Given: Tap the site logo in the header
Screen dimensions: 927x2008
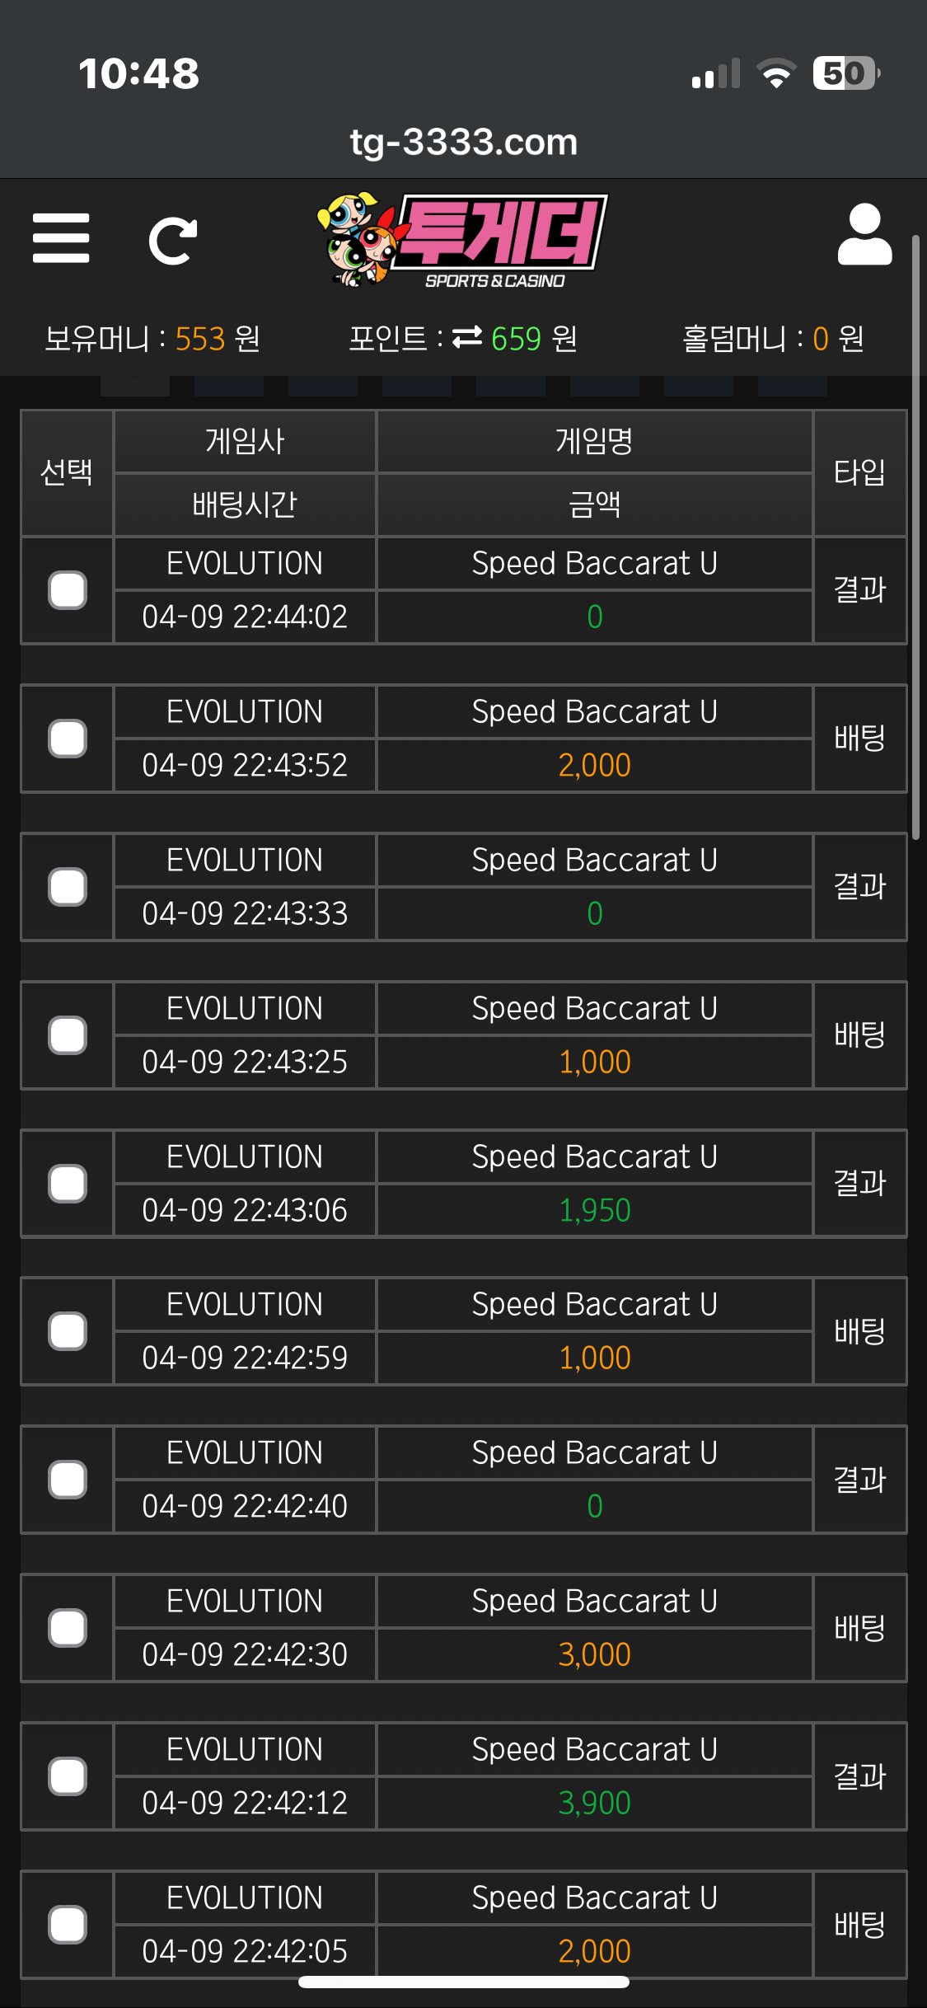Looking at the screenshot, I should click(x=463, y=240).
